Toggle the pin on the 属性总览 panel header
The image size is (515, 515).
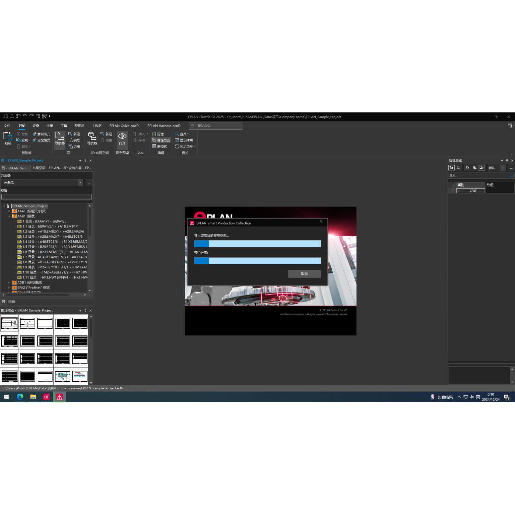click(507, 161)
